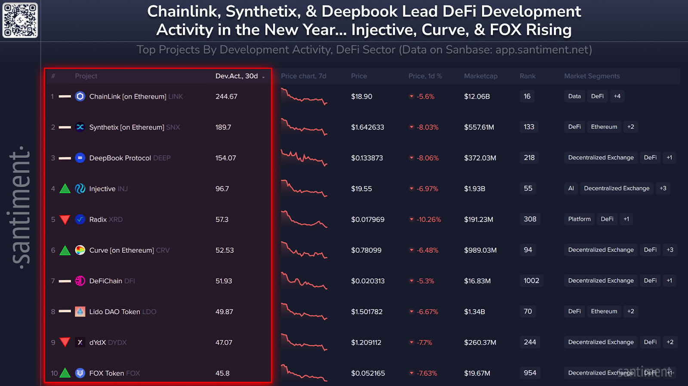Click the red down-trend arrow beside Radix
The width and height of the screenshot is (688, 386).
[x=65, y=220]
